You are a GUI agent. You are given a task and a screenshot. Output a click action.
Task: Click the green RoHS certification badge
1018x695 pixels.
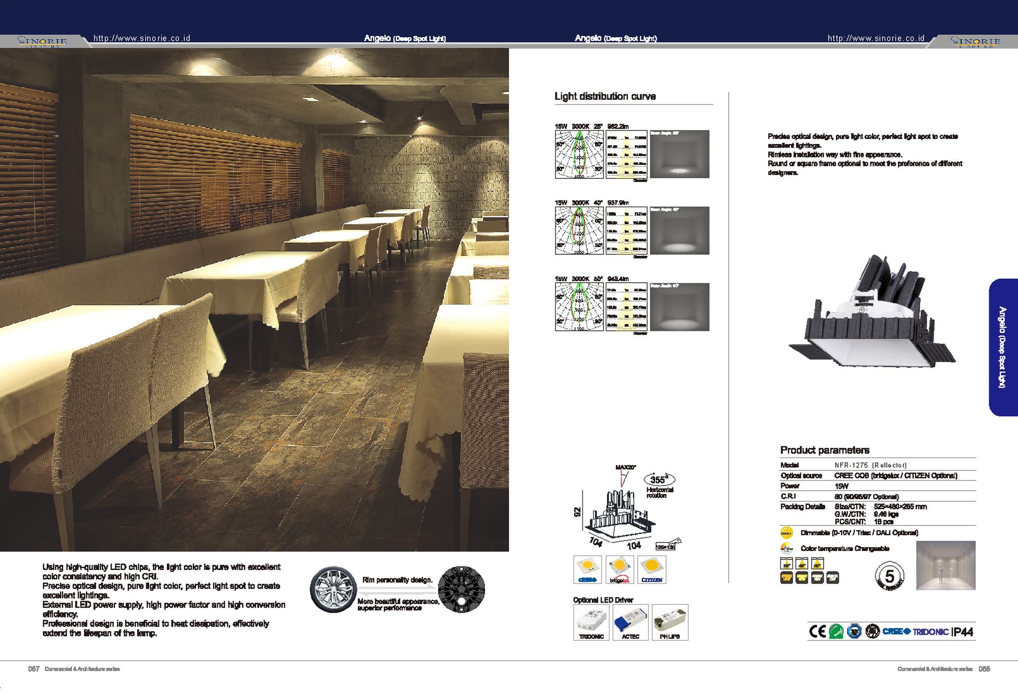pyautogui.click(x=836, y=631)
